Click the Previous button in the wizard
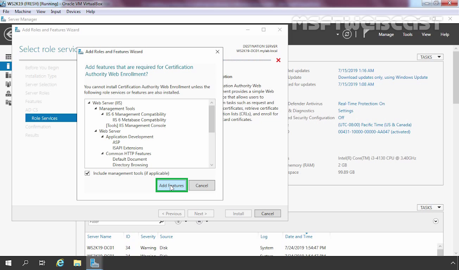Image resolution: width=459 pixels, height=270 pixels. (172, 214)
